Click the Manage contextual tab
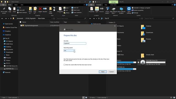 tap(114, 2)
